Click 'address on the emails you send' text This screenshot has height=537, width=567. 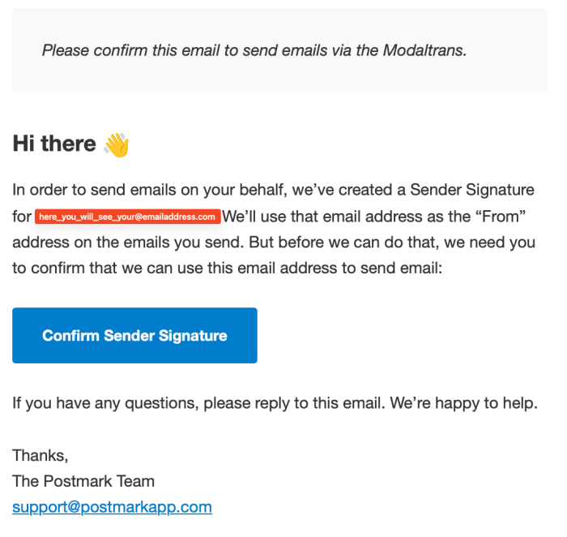pos(128,243)
